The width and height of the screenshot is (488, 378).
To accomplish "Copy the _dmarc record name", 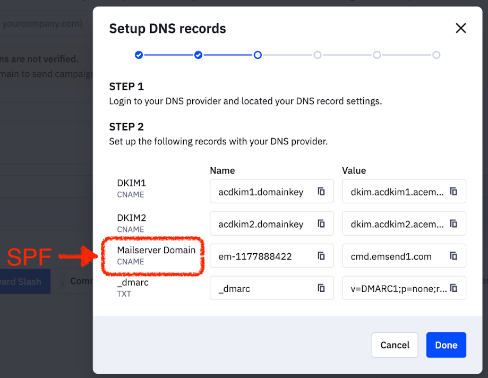I will click(x=321, y=288).
